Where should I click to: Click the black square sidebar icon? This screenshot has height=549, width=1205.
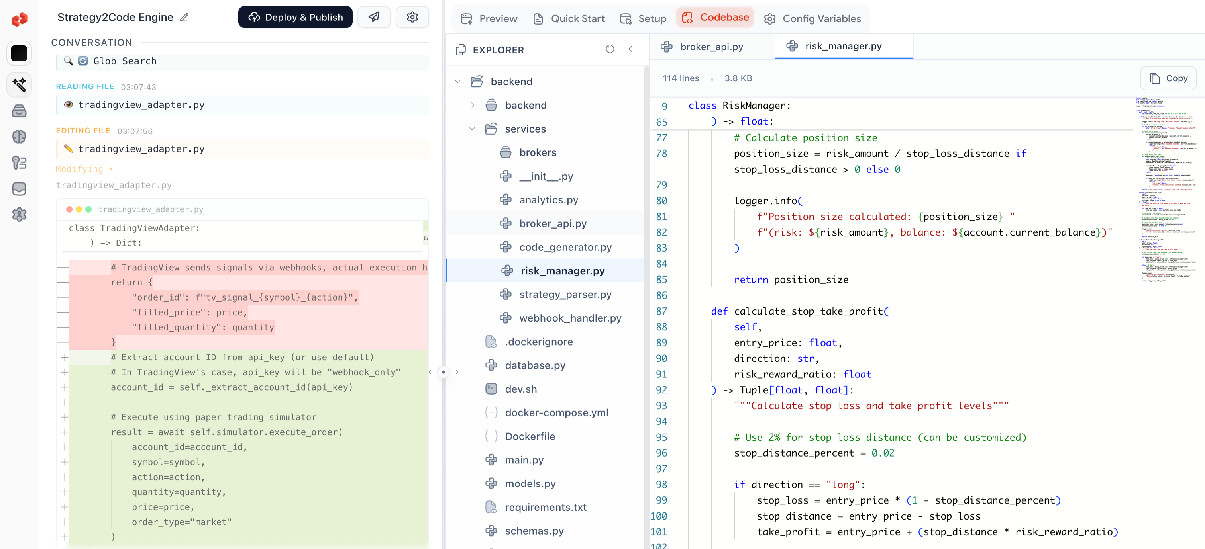[19, 53]
